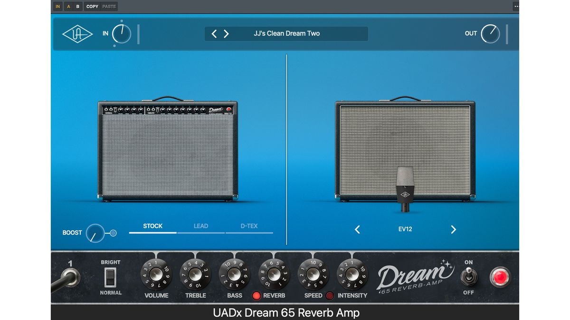The height and width of the screenshot is (320, 570).
Task: Turn the INTENSITY tremolo knob
Action: (352, 275)
